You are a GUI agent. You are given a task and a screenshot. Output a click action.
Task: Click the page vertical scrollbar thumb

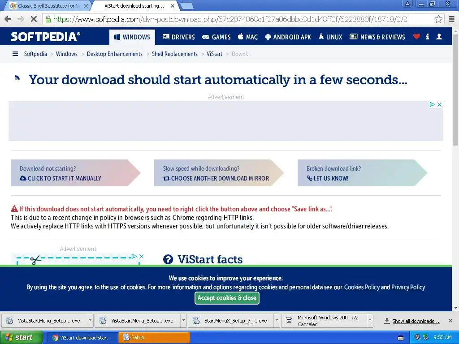tap(455, 90)
